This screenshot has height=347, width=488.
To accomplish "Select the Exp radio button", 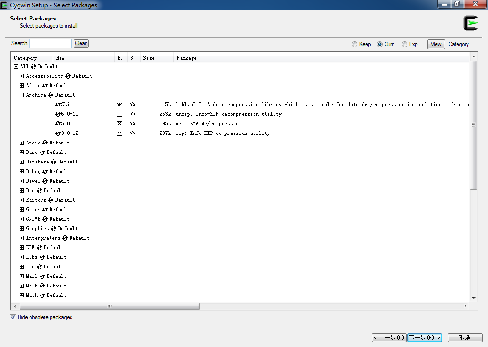I will click(x=405, y=44).
